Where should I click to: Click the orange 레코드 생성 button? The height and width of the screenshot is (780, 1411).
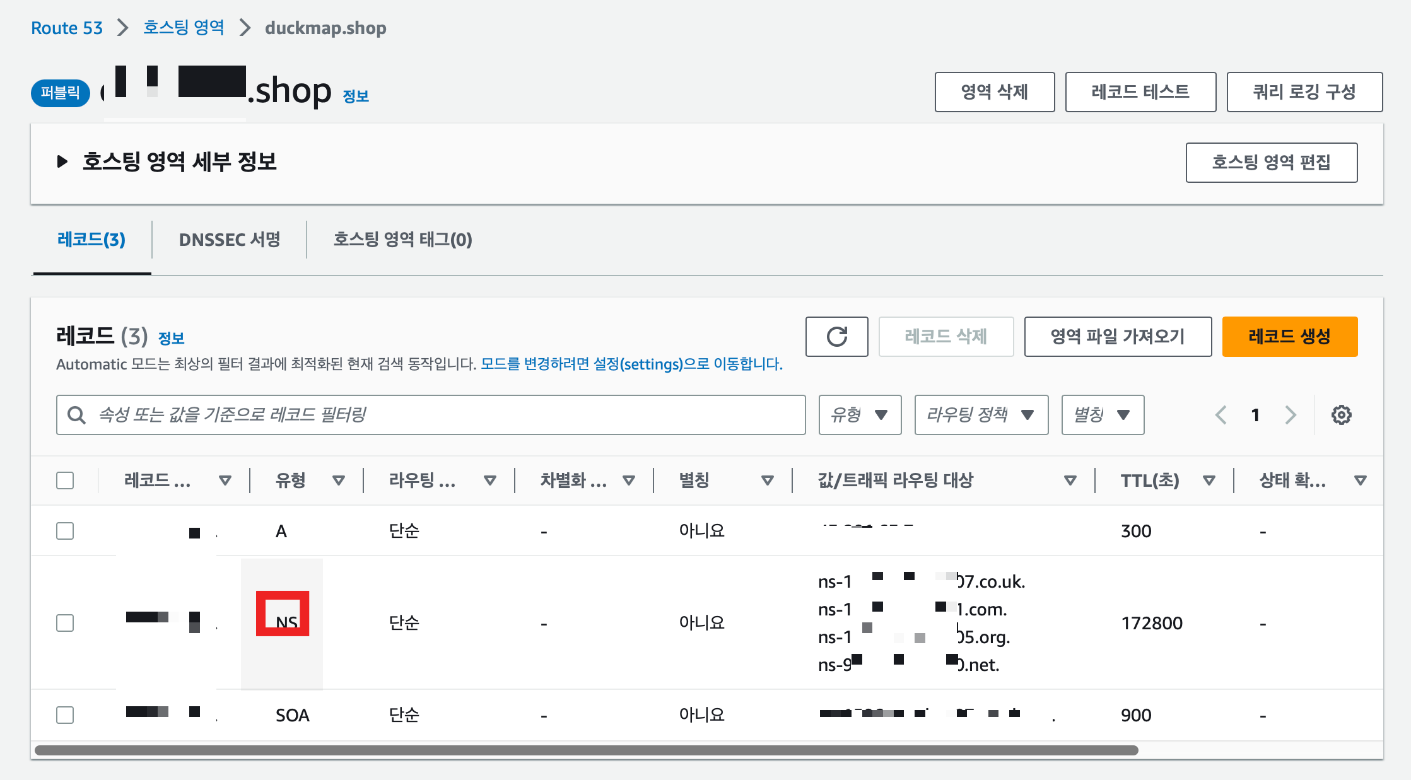tap(1289, 337)
